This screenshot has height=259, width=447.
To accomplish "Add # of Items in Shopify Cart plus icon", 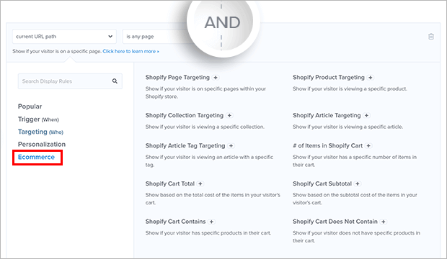I will (368, 146).
